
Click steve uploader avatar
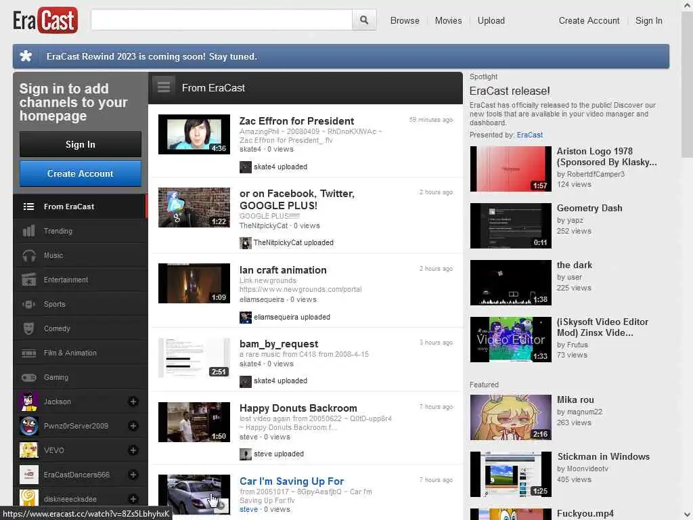click(245, 454)
